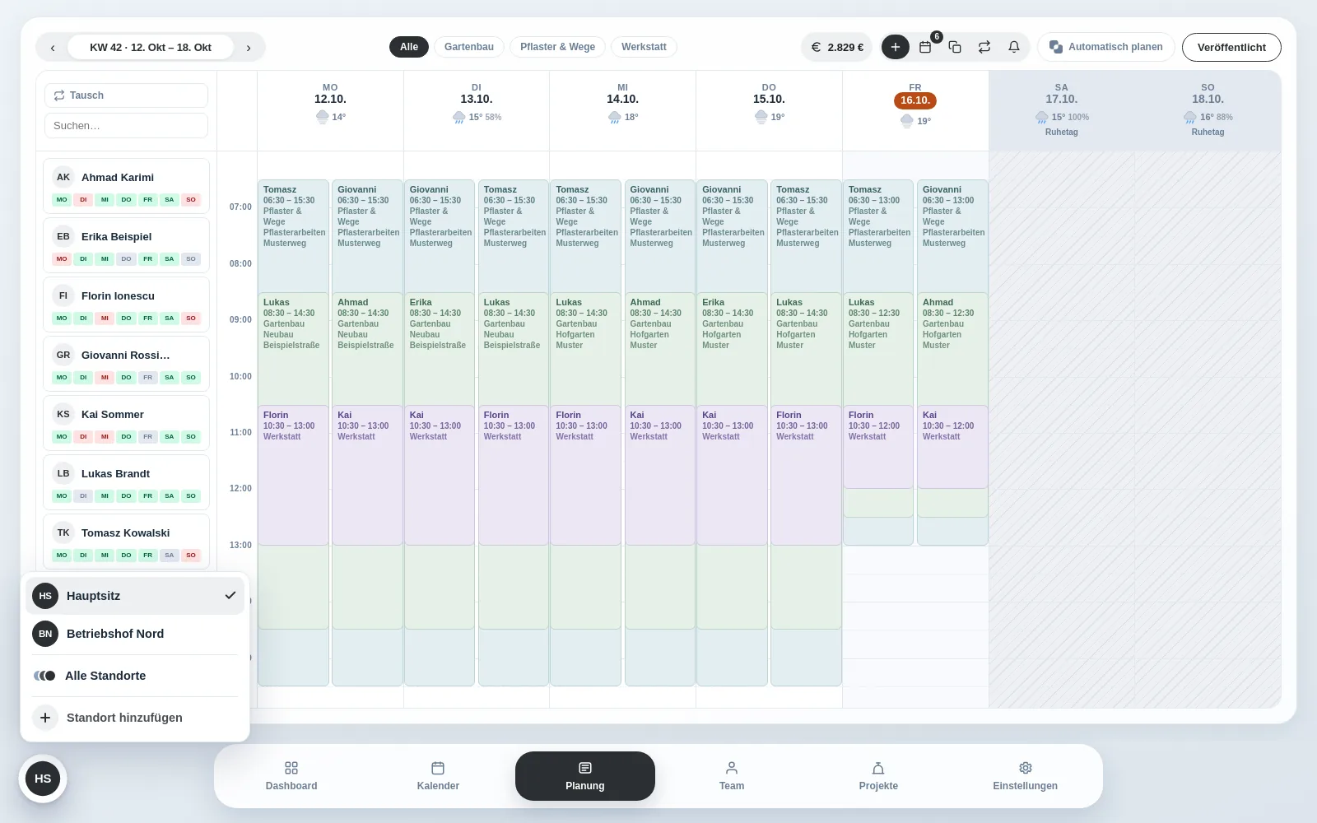This screenshot has height=823, width=1317.
Task: Go to next week arrow
Action: coord(249,48)
